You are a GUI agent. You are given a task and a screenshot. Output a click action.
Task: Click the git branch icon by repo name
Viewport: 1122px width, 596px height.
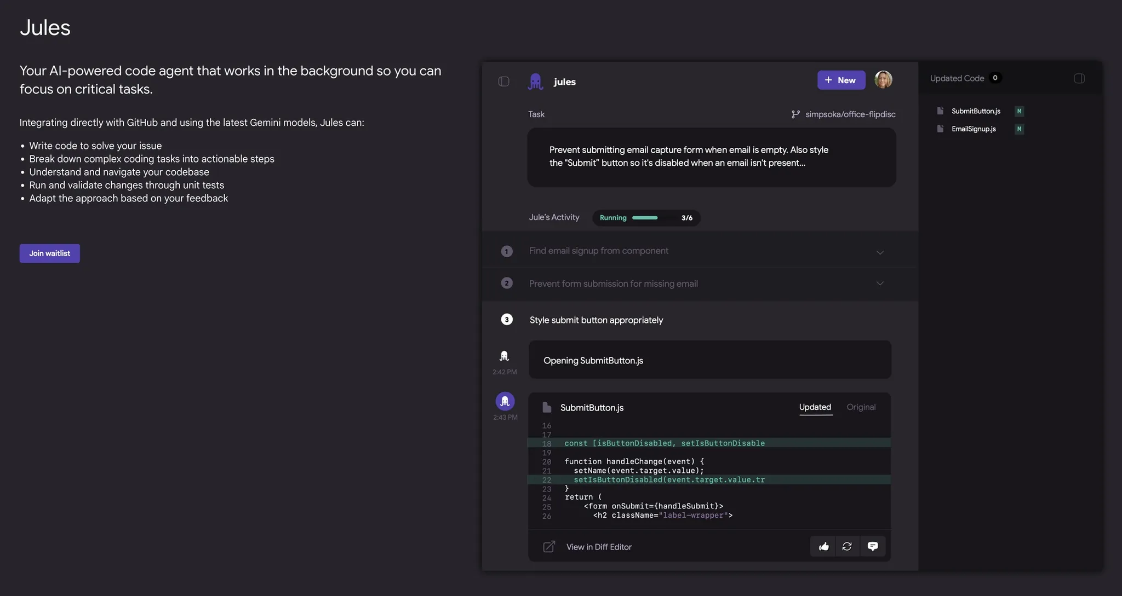[x=795, y=114]
